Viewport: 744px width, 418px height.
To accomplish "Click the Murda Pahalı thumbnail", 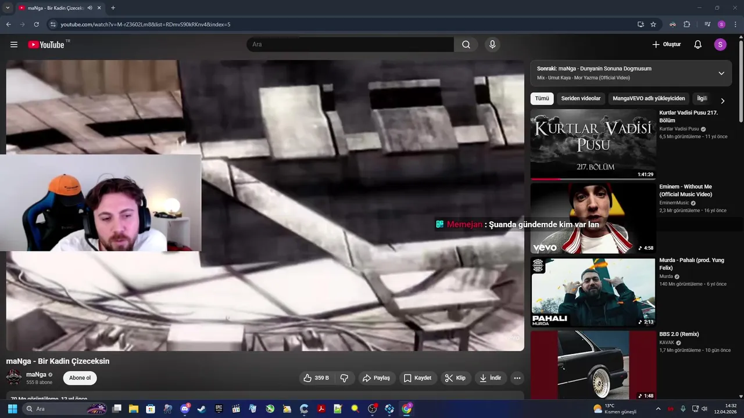I will 593,292.
